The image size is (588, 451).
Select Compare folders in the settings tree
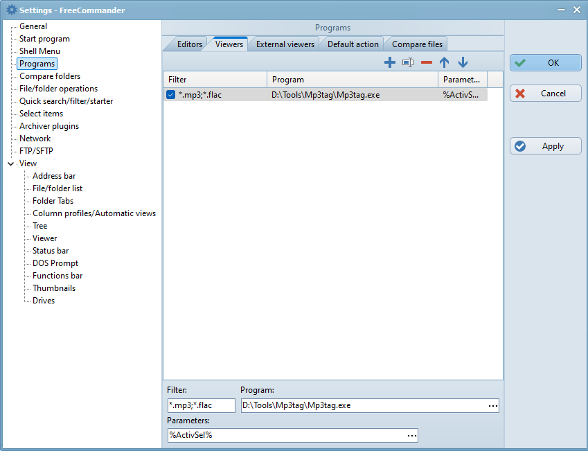[50, 76]
